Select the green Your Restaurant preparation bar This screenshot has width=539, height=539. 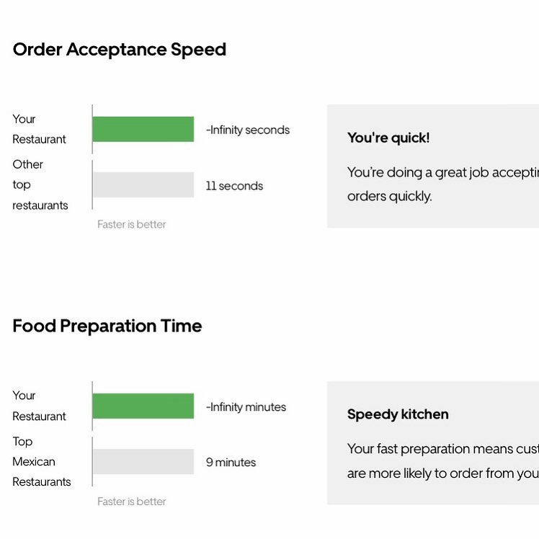click(x=143, y=406)
